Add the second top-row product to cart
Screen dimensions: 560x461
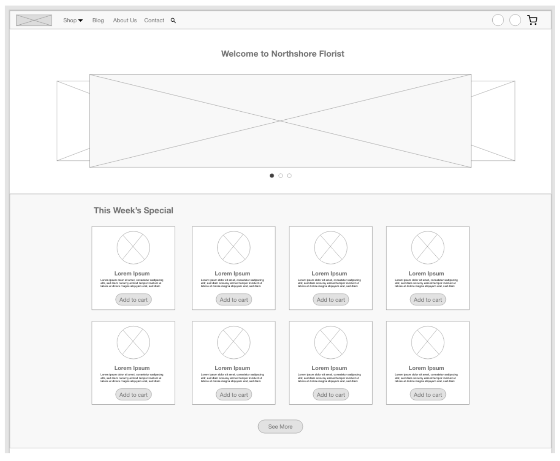point(234,300)
